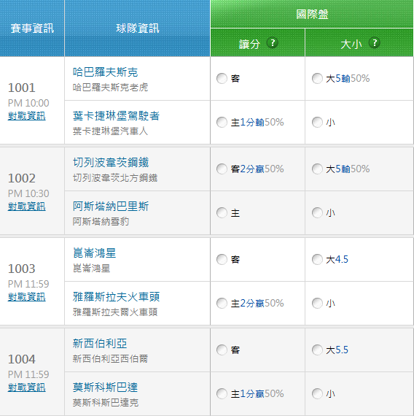Image resolution: width=414 pixels, height=416 pixels.
Task: Select 主1分輸50% radio for match 1001
Action: (222, 123)
